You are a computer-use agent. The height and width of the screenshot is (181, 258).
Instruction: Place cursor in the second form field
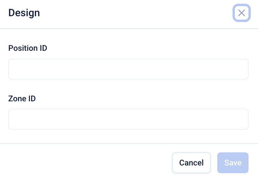click(128, 119)
